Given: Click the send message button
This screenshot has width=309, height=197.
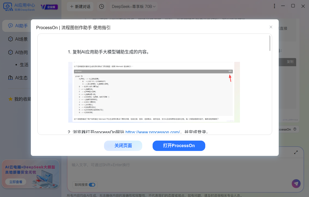Looking at the screenshot, I should tap(296, 184).
